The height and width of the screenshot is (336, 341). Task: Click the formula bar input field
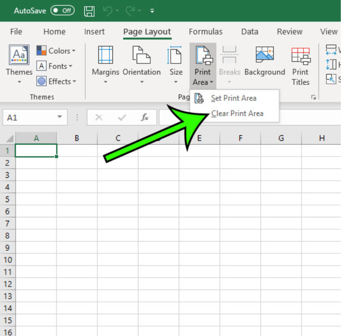(x=250, y=117)
